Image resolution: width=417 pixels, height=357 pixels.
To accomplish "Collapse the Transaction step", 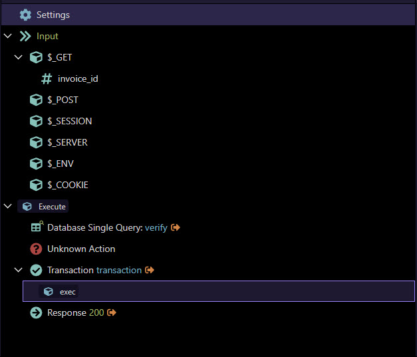I will pos(18,270).
